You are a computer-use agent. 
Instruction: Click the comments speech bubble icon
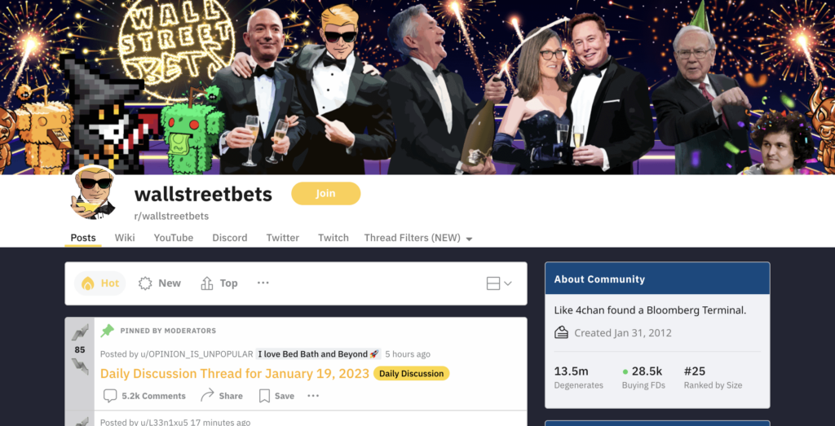110,396
